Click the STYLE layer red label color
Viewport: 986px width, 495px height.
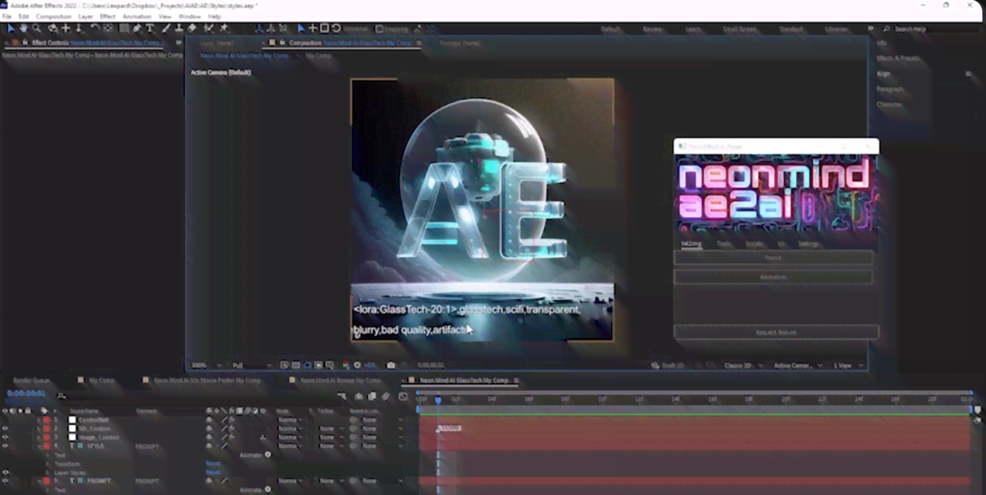pyautogui.click(x=47, y=446)
